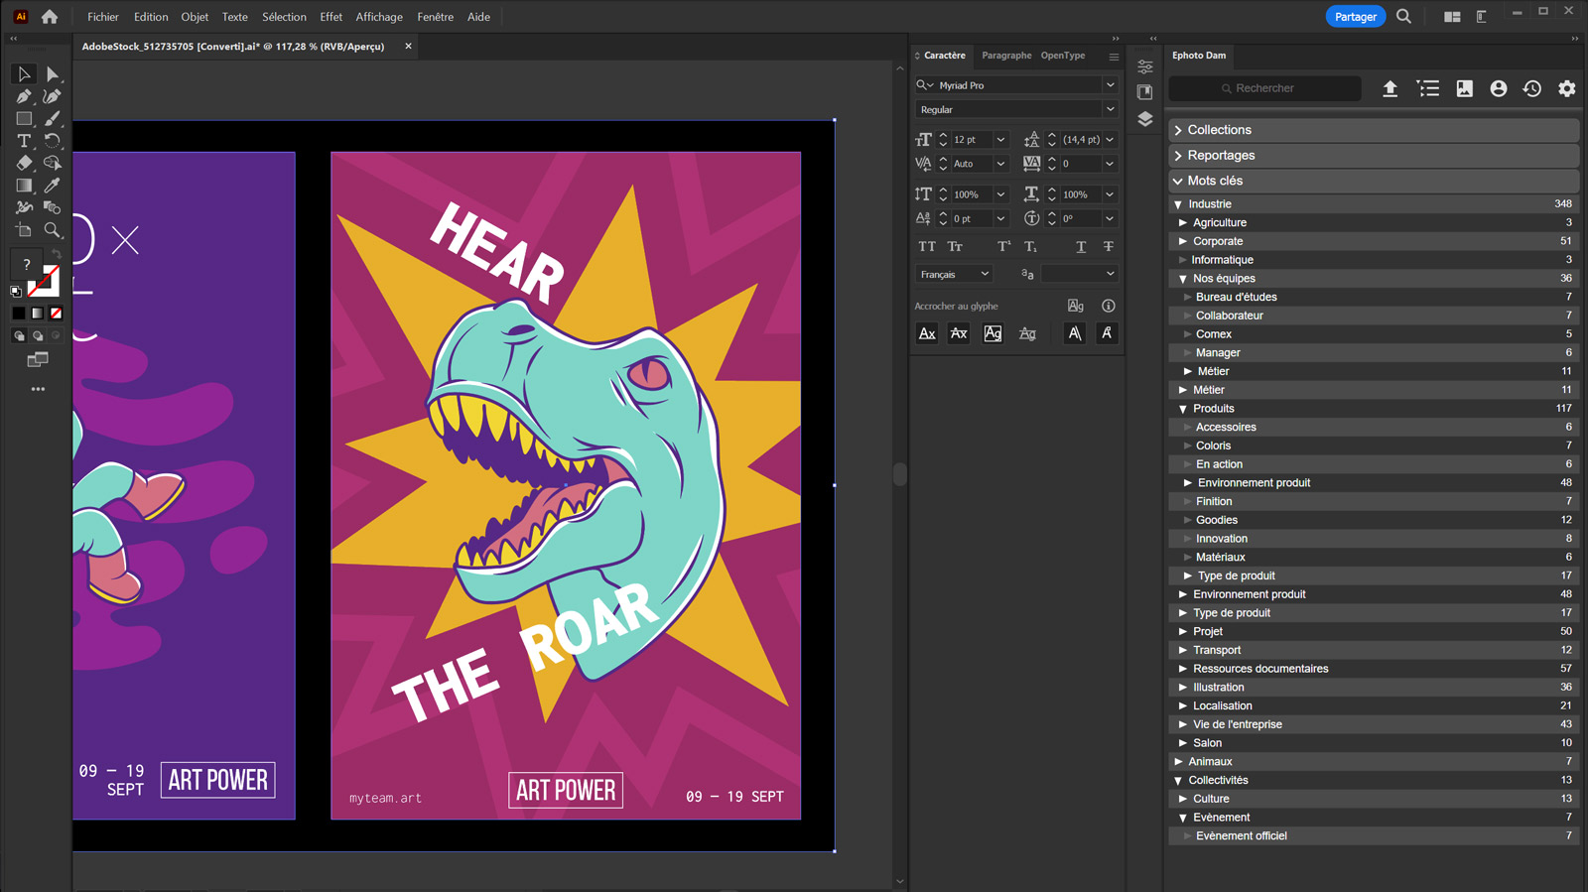1588x892 pixels.
Task: Select the Curvature tool
Action: tap(53, 96)
